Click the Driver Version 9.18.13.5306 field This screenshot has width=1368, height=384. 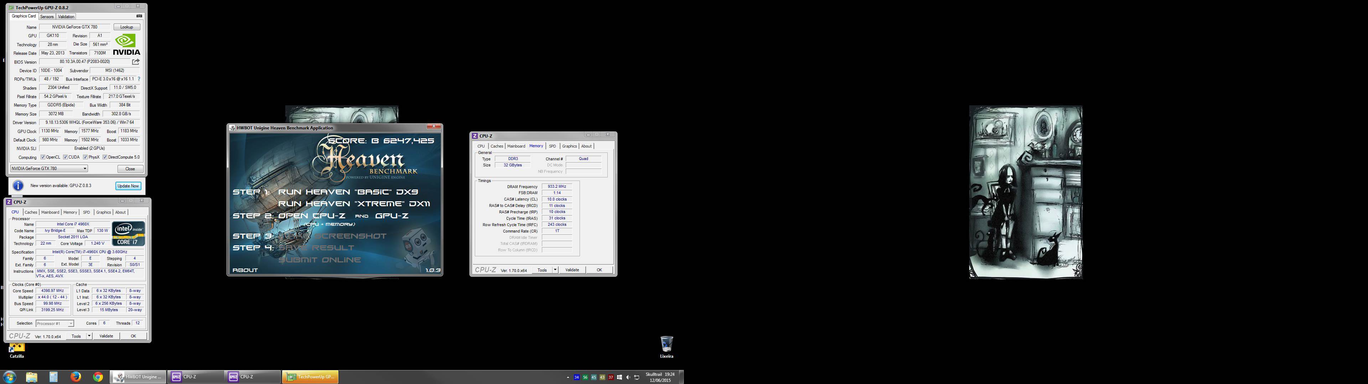[x=90, y=123]
